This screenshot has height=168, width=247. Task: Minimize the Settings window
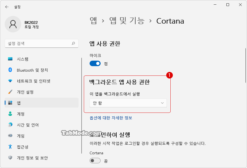pyautogui.click(x=215, y=5)
